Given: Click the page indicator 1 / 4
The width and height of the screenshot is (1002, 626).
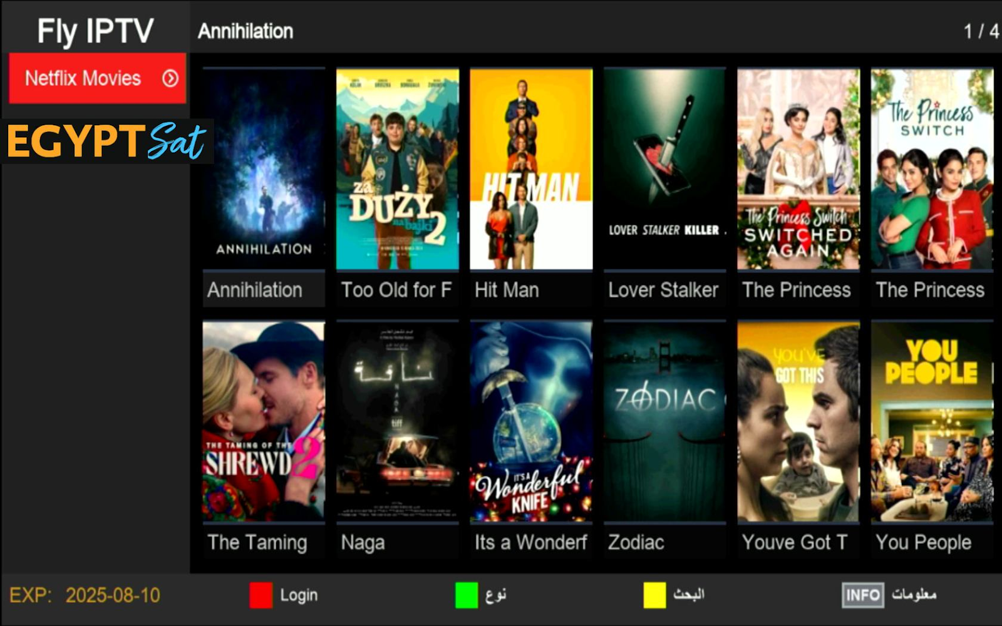Looking at the screenshot, I should coord(981,31).
